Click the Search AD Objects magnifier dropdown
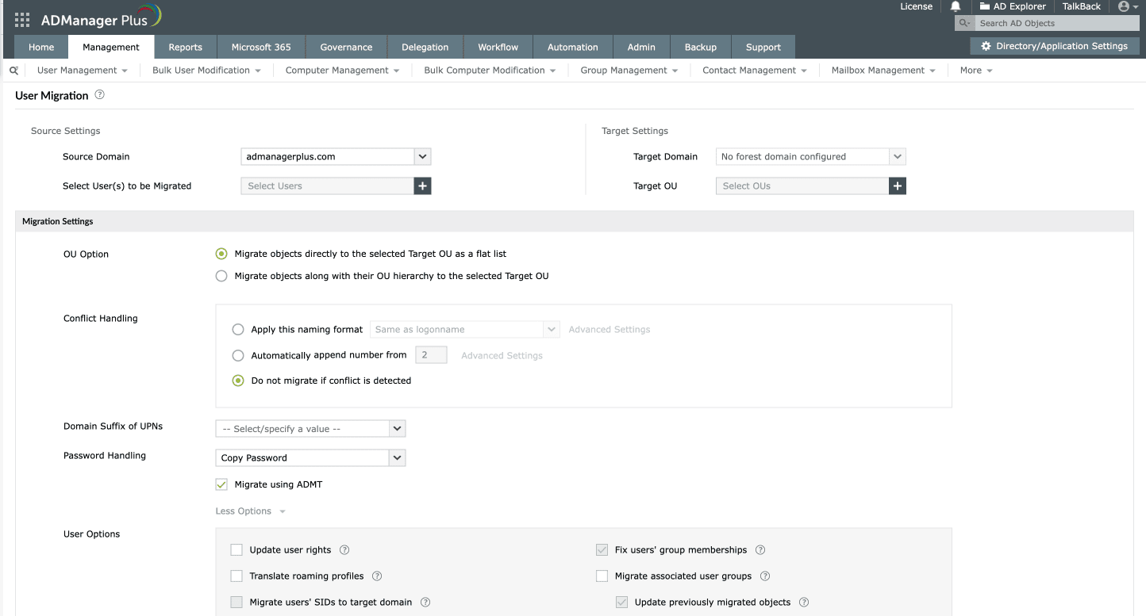Image resolution: width=1146 pixels, height=616 pixels. pos(965,24)
